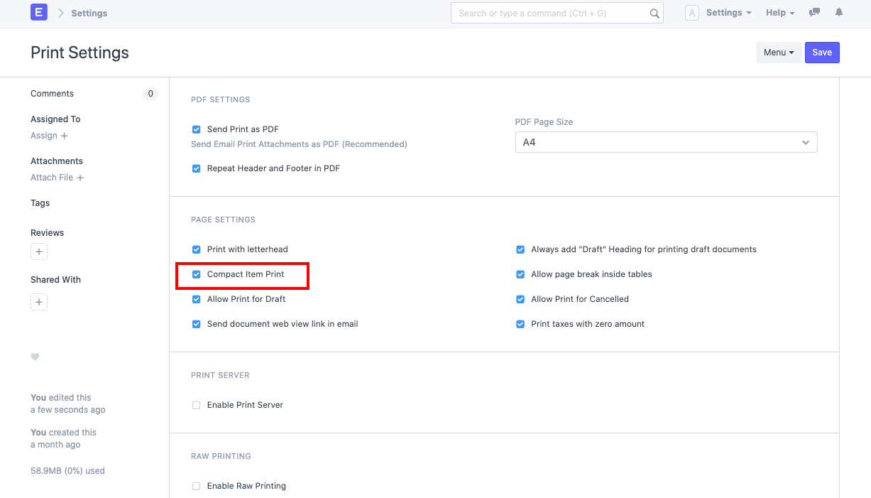Image resolution: width=871 pixels, height=498 pixels.
Task: Open the chat messages icon
Action: click(x=815, y=13)
